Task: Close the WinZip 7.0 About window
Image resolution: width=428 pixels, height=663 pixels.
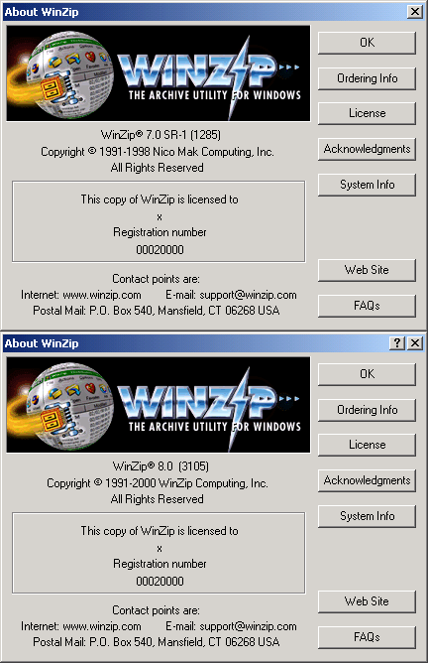Action: (415, 12)
